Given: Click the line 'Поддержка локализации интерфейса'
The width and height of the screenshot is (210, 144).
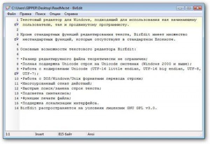Looking at the screenshot, I should (x=59, y=103).
